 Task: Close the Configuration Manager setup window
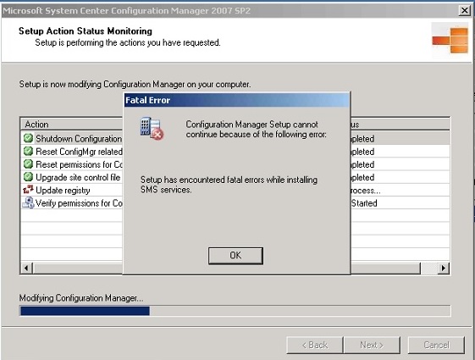pos(465,11)
